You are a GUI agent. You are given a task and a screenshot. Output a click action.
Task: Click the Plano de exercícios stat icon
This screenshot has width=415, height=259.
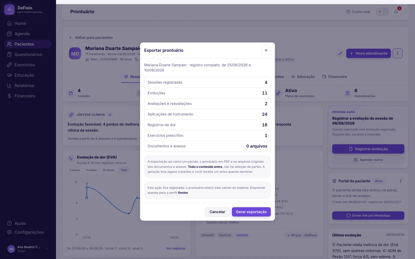[278, 93]
